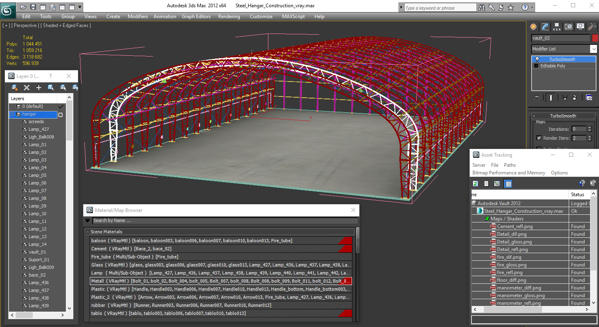Click Make Unique modifier stack icon

coord(565,97)
